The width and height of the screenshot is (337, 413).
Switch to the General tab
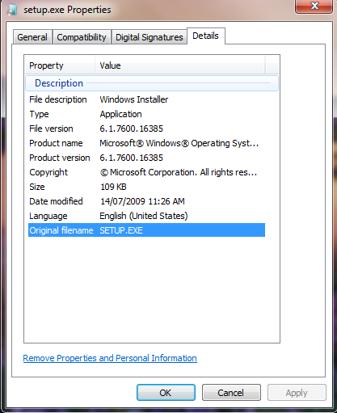pyautogui.click(x=32, y=37)
